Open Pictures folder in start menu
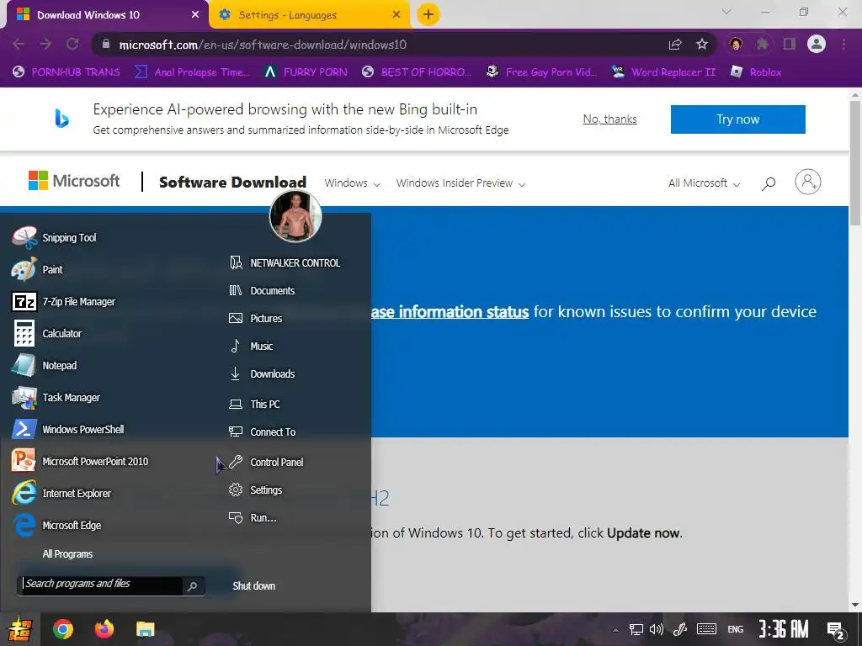The width and height of the screenshot is (862, 646). (256, 318)
